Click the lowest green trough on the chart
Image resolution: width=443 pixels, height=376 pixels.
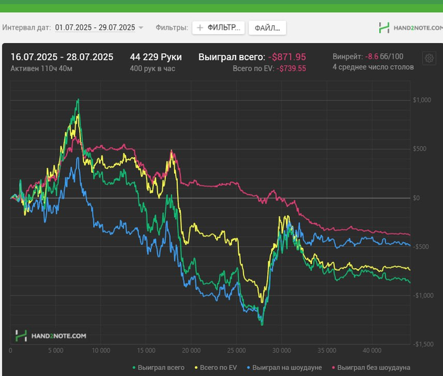click(x=261, y=324)
